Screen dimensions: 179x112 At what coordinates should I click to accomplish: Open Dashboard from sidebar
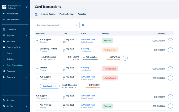11,29
